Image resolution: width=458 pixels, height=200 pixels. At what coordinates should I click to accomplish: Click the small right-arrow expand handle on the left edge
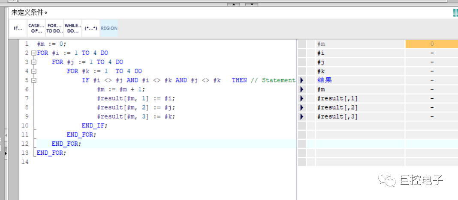pos(6,153)
